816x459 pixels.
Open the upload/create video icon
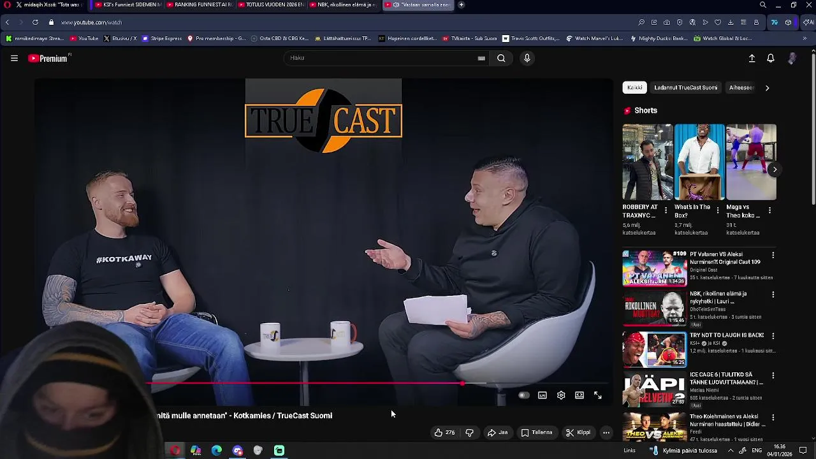[x=752, y=58]
